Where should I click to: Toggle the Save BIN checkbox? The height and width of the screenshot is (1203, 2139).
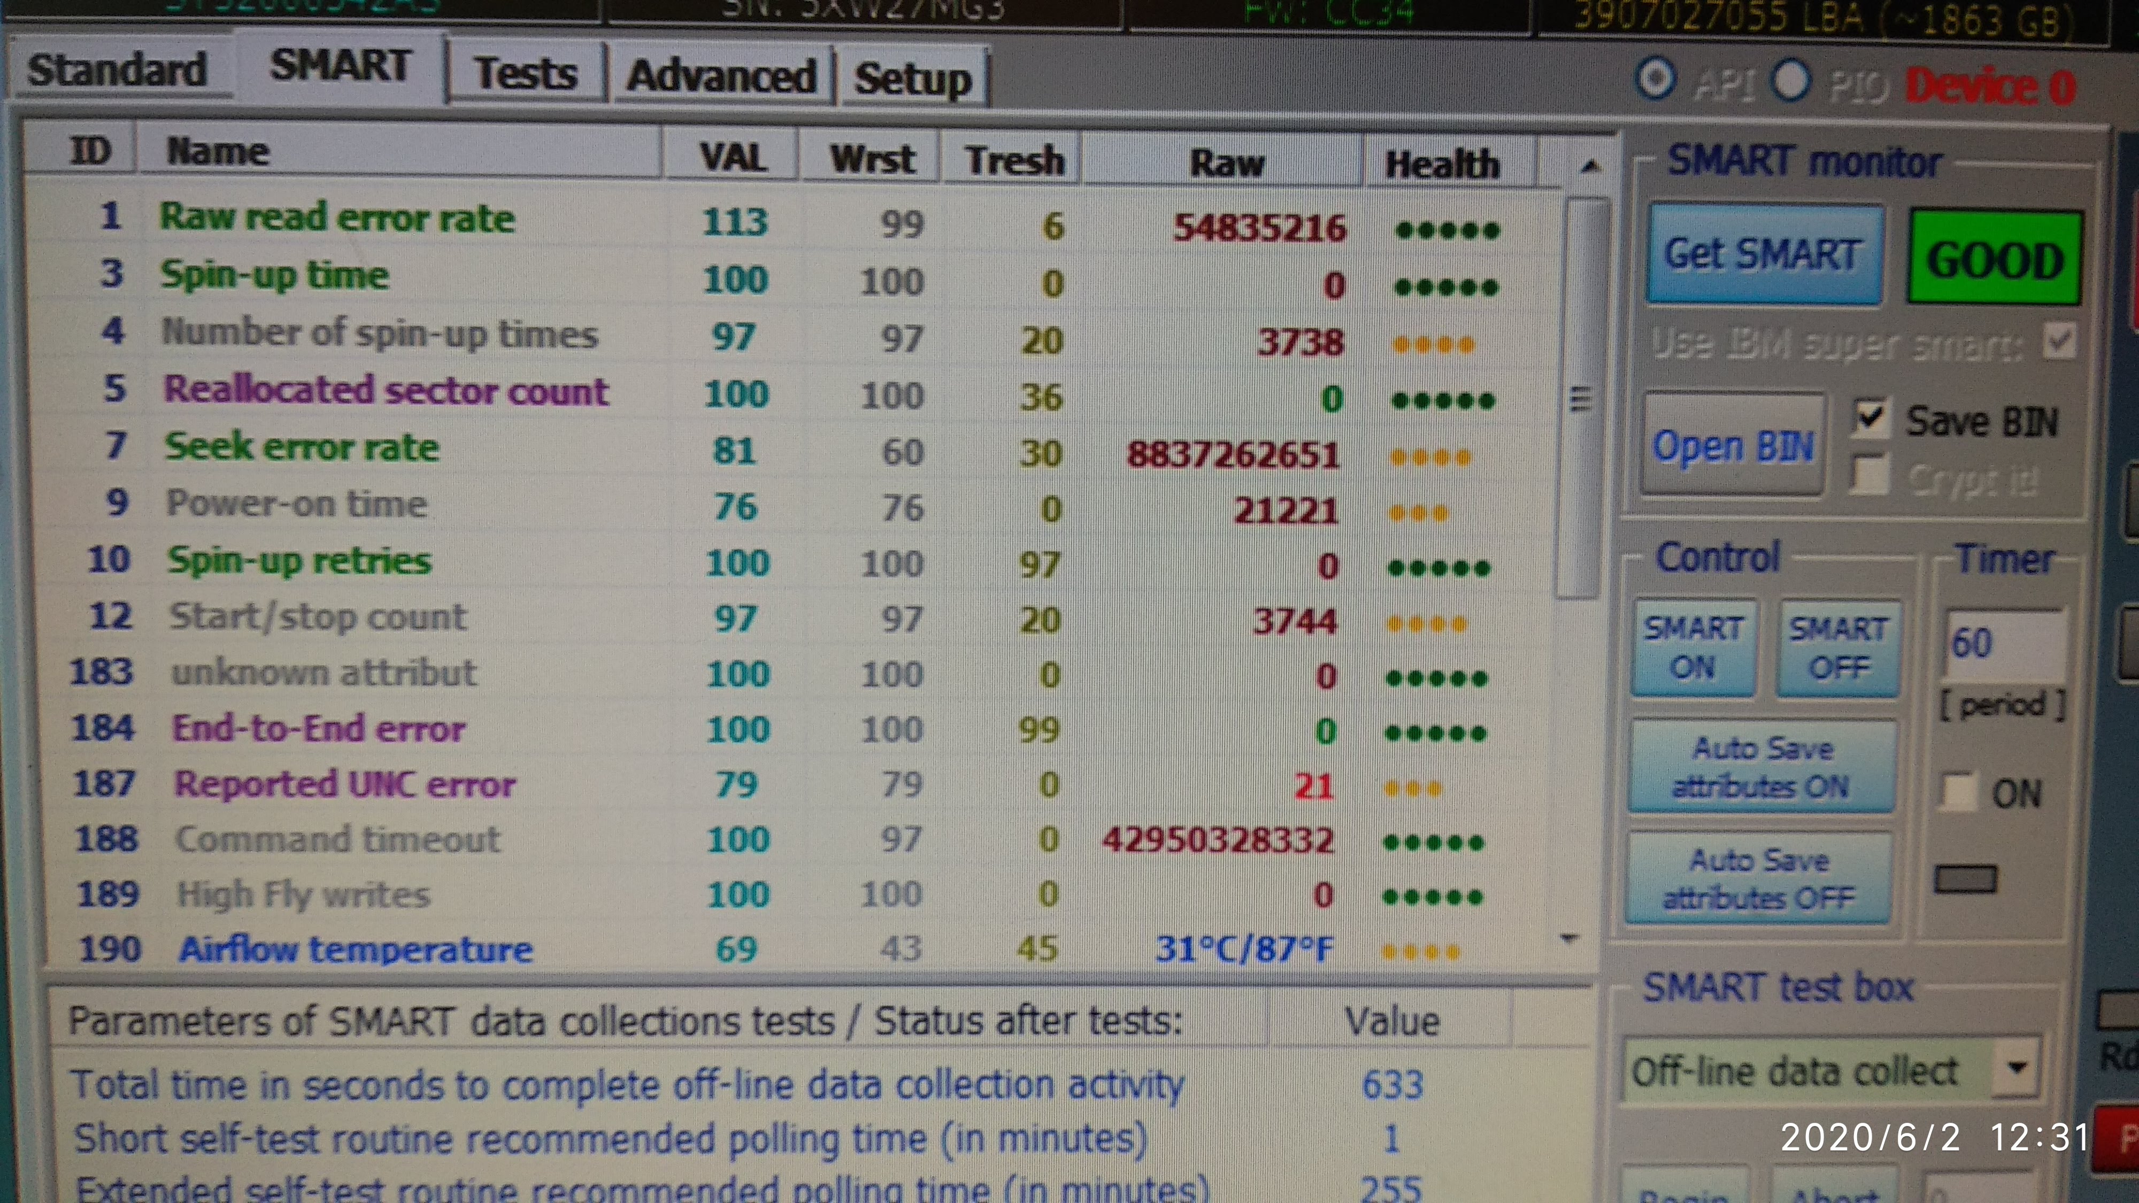pos(1872,418)
